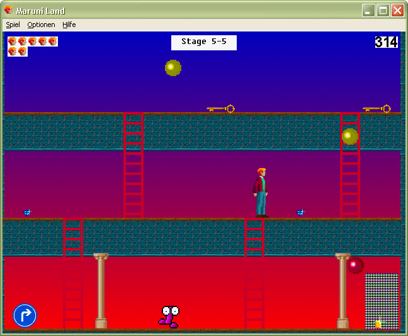Click the red bouncing ball near the column
The width and height of the screenshot is (408, 336).
coord(356,266)
